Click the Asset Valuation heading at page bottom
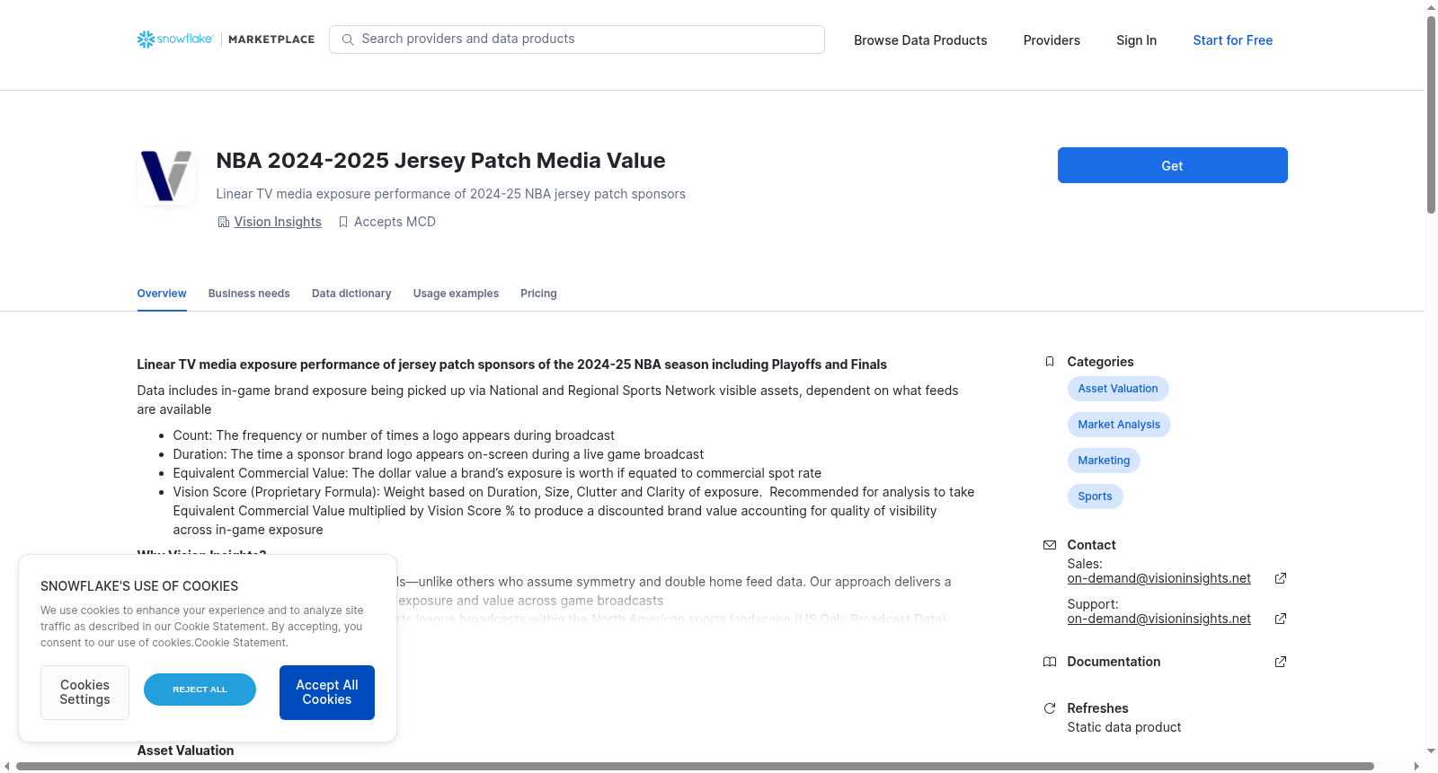 tap(185, 751)
